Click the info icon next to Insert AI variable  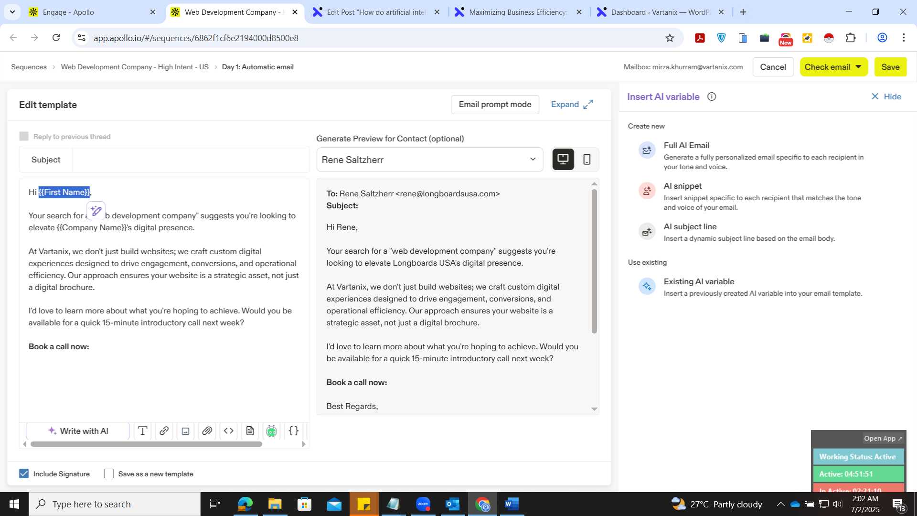[x=712, y=97]
